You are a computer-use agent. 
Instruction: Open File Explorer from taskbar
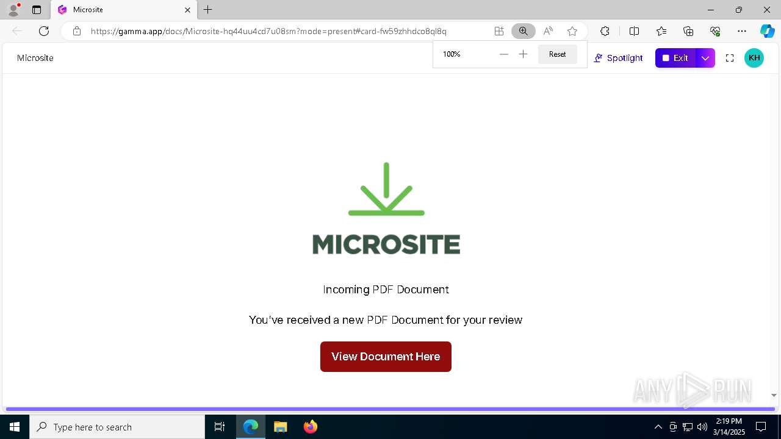pyautogui.click(x=280, y=427)
